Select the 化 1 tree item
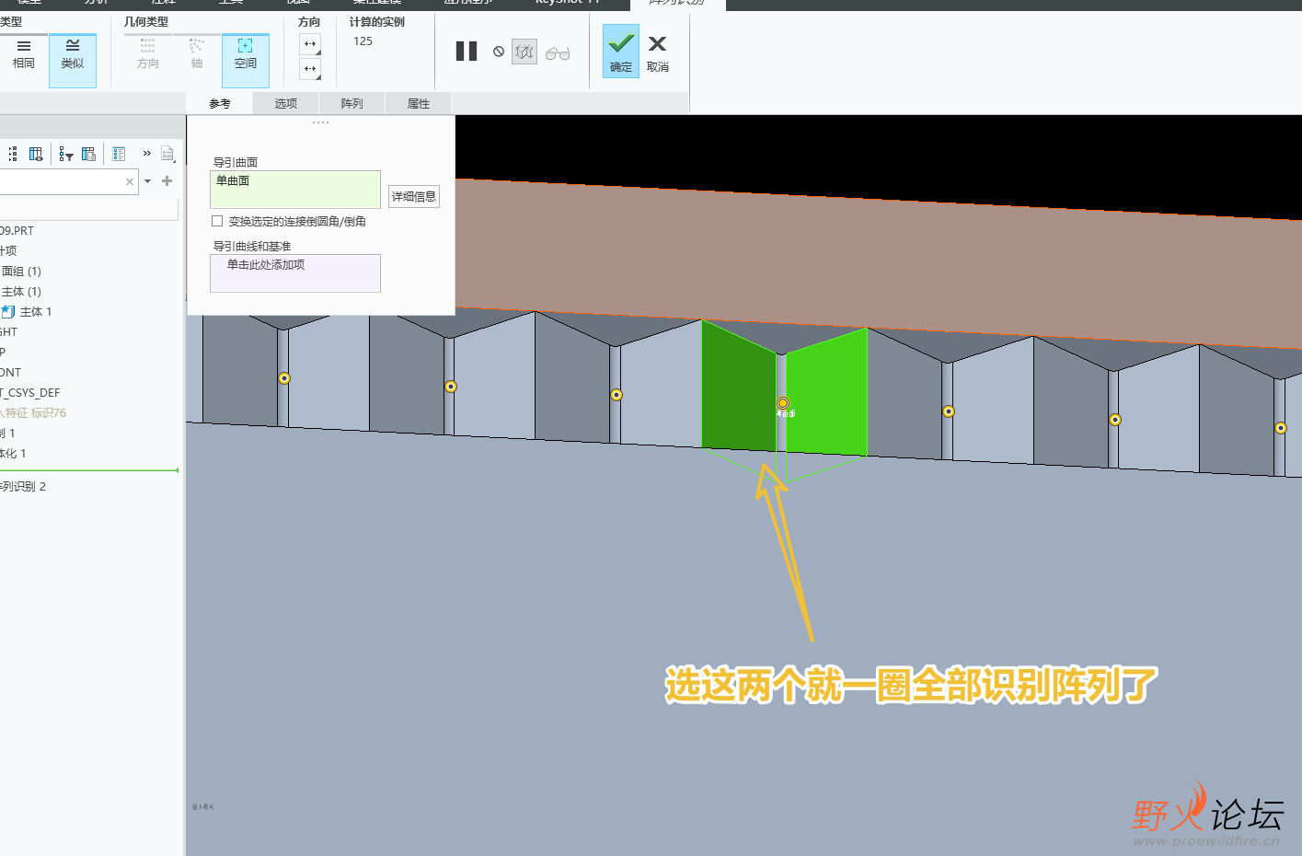The height and width of the screenshot is (856, 1302). [13, 453]
